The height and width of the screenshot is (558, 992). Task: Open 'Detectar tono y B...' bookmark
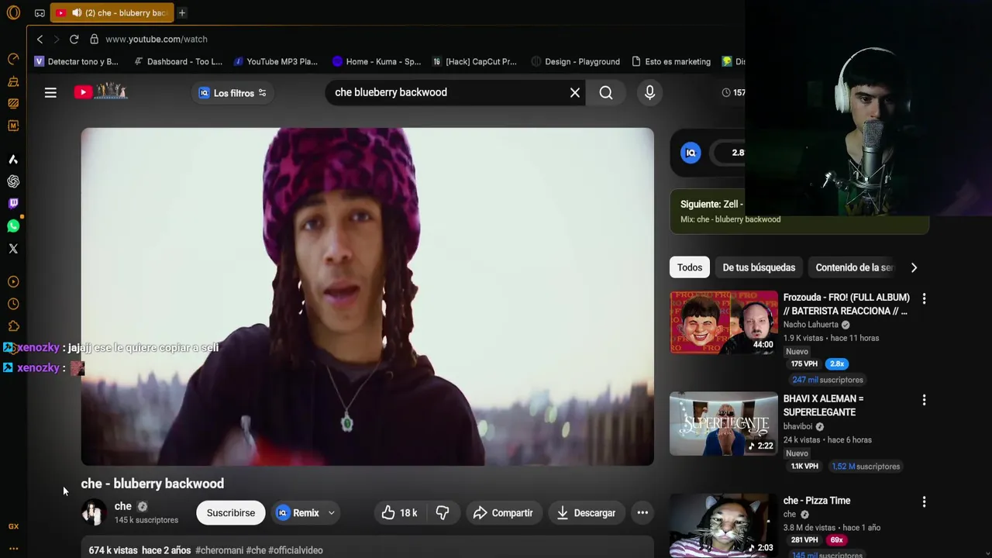coord(76,61)
